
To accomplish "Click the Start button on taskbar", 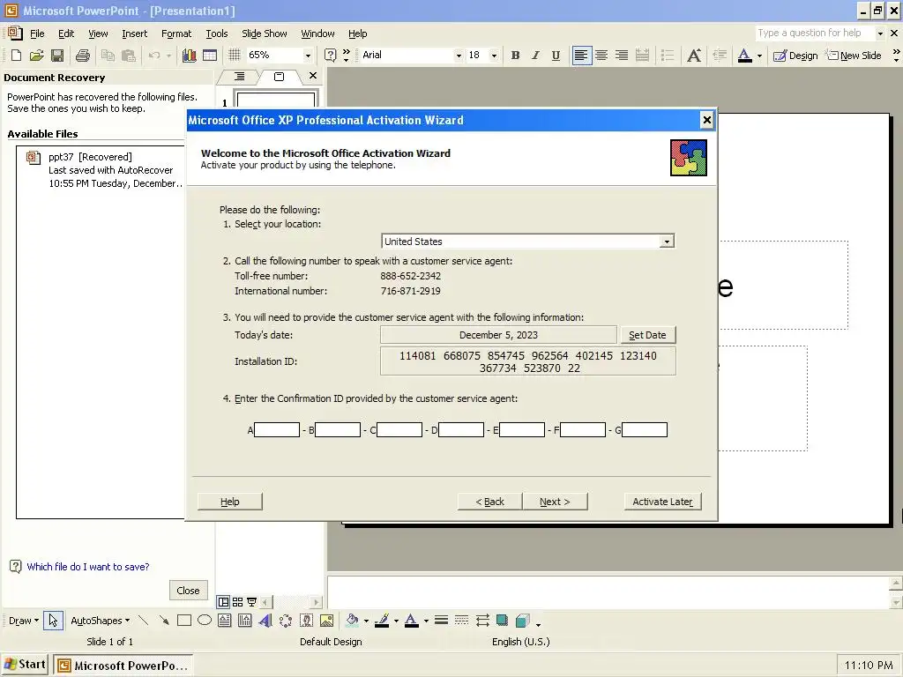I will coord(25,665).
